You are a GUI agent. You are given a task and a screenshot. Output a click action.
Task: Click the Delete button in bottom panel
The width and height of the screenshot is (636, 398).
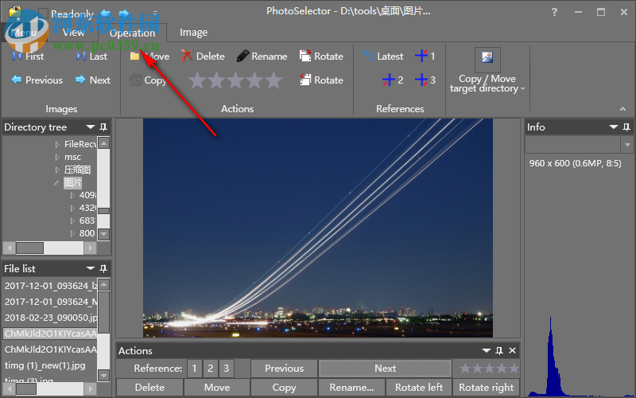tap(149, 388)
